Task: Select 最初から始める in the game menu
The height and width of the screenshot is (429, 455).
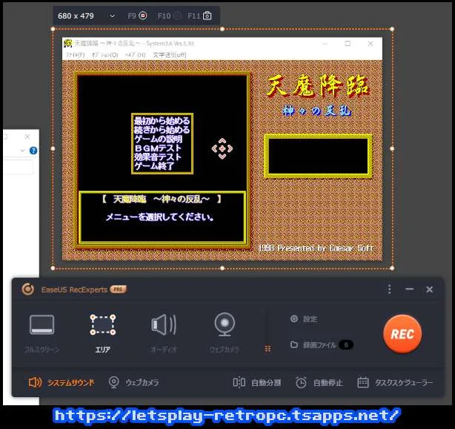Action: 162,121
